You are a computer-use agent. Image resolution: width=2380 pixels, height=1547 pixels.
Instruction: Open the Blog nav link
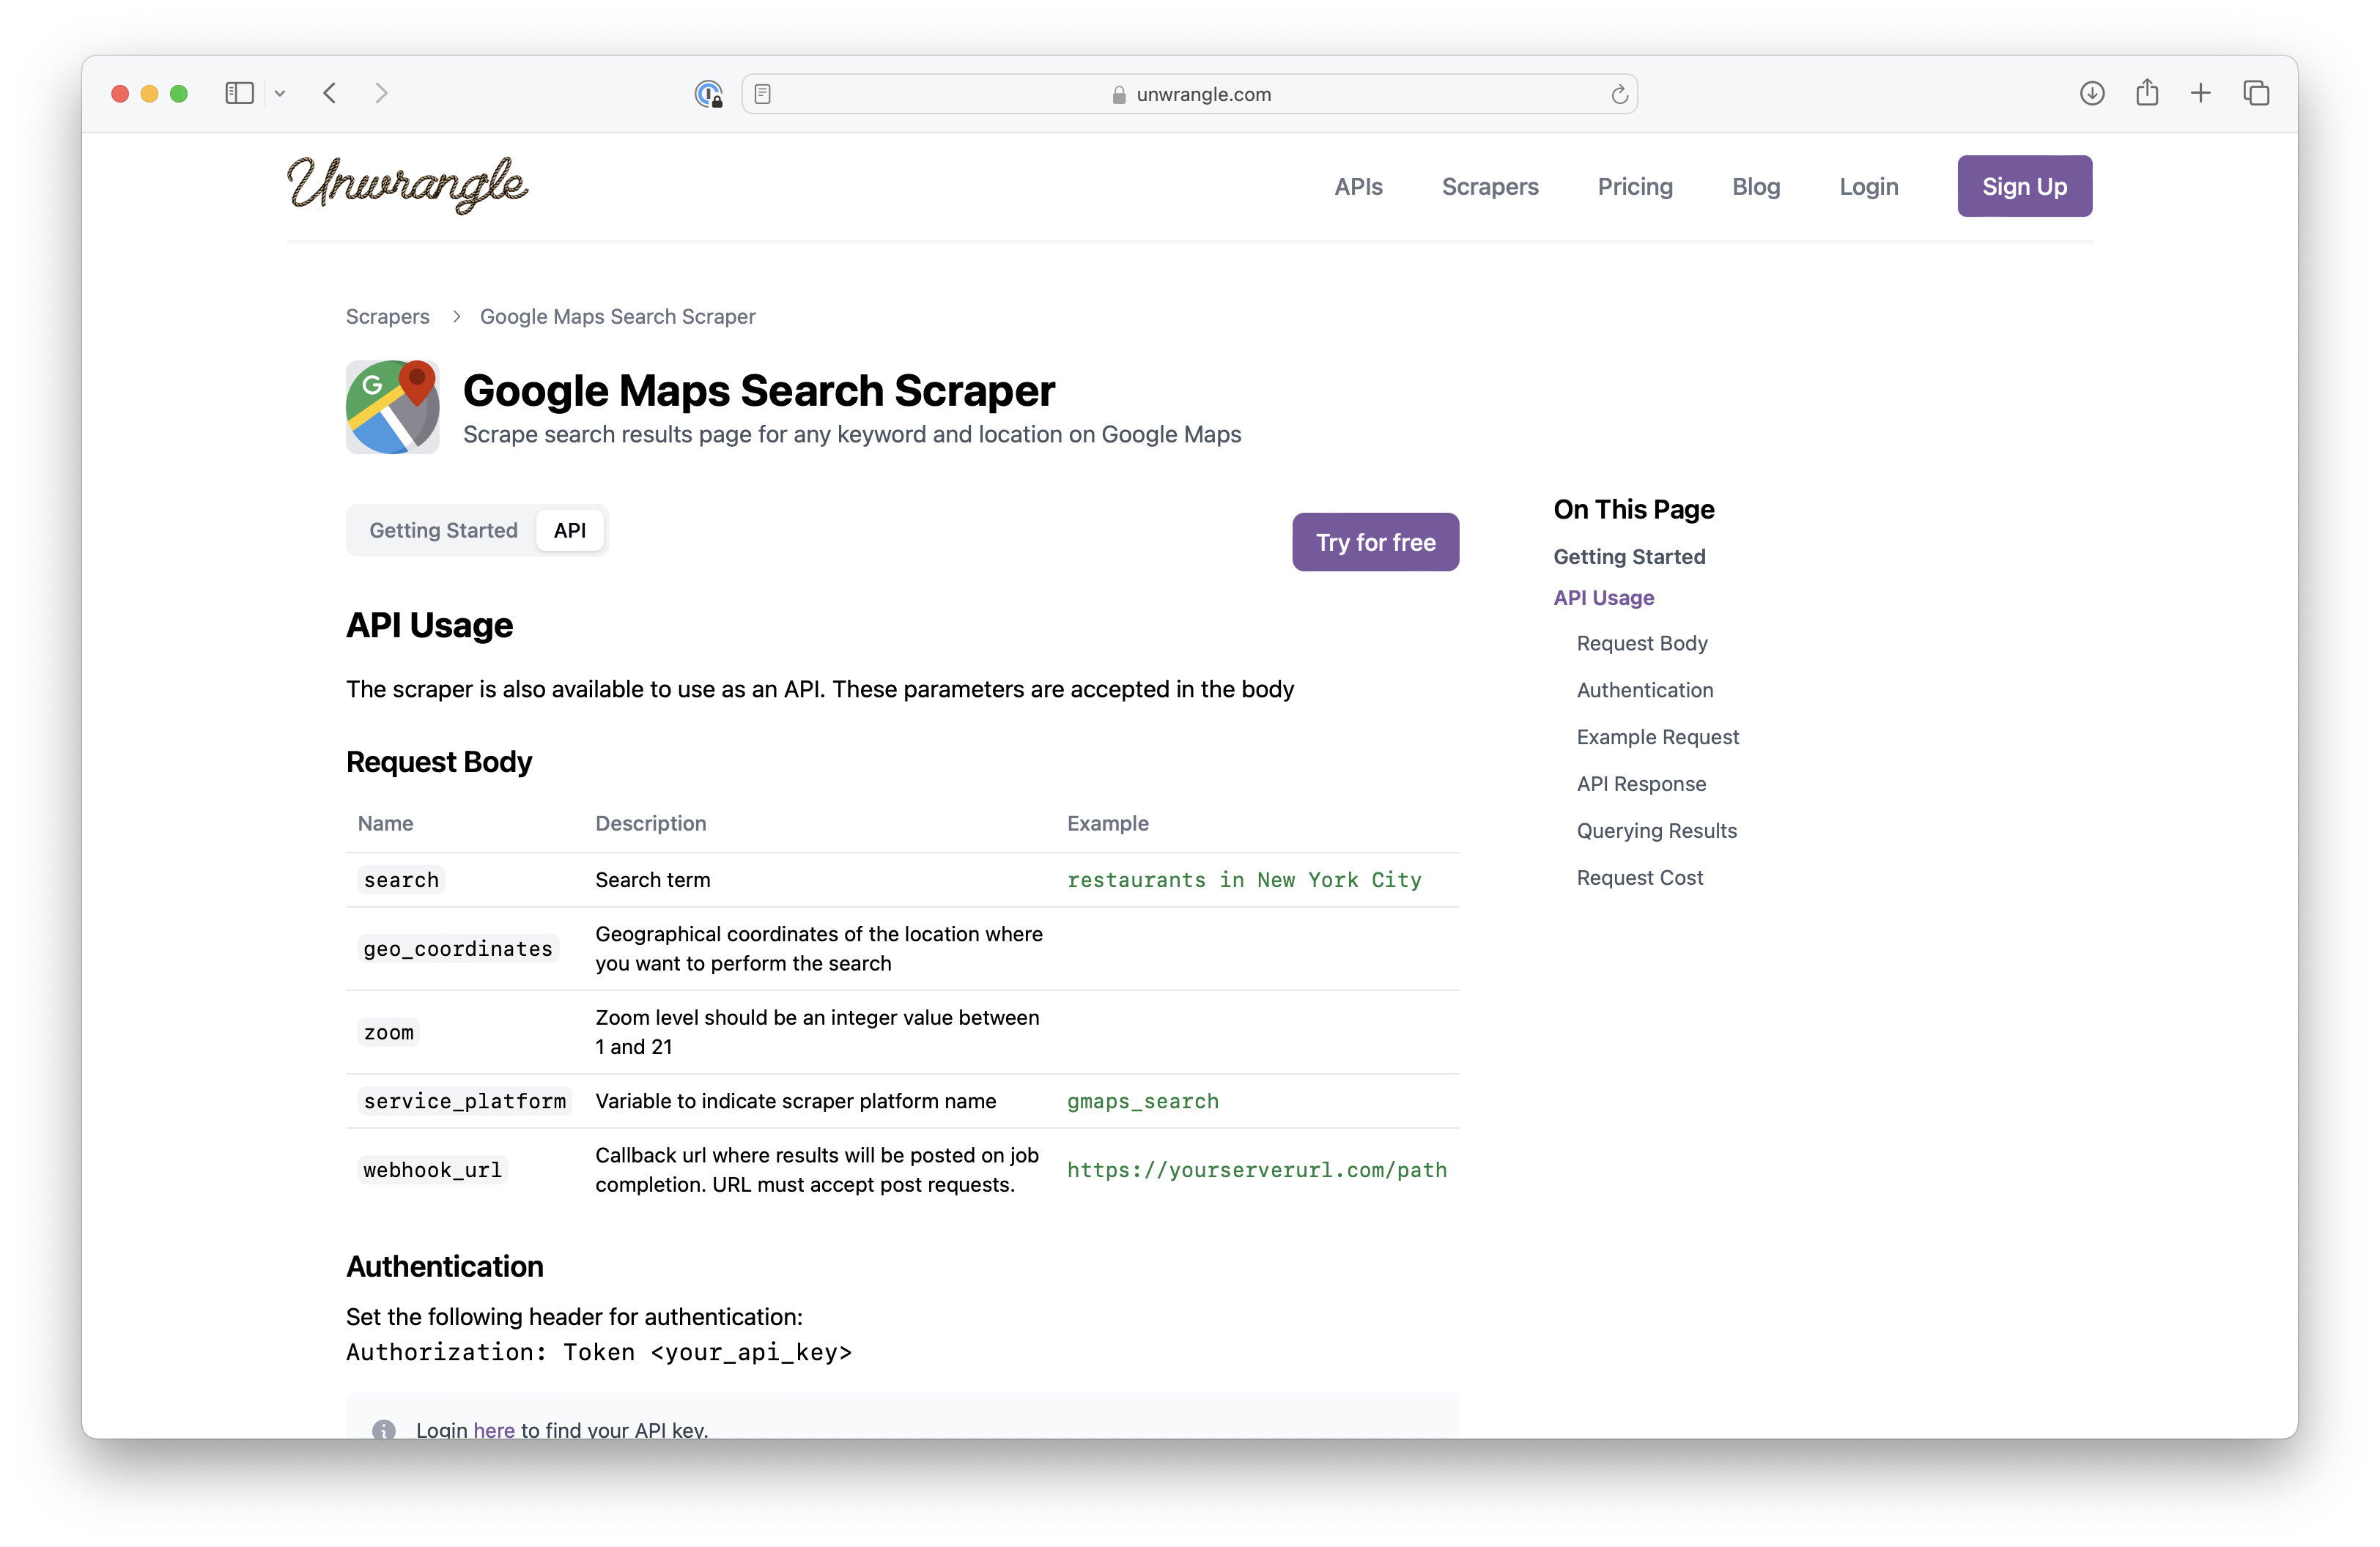(x=1756, y=187)
